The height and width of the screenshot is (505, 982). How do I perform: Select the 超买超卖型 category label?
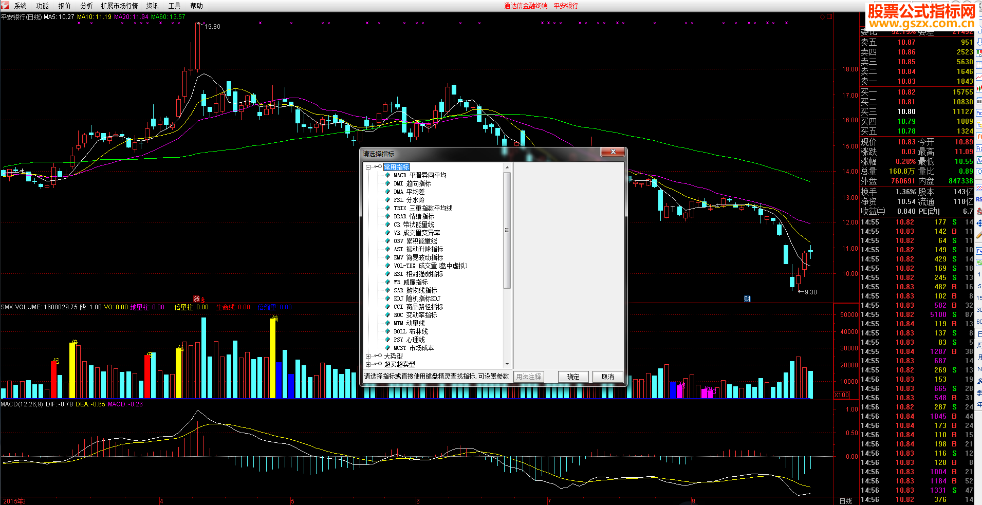pyautogui.click(x=400, y=364)
